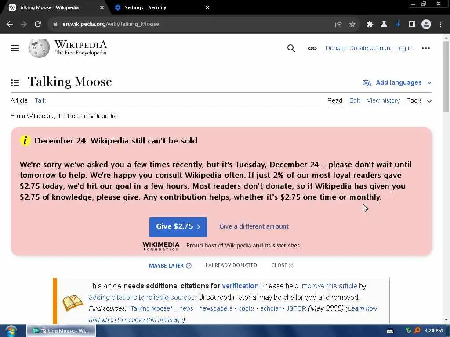
Task: Click the news sources link
Action: click(x=186, y=308)
